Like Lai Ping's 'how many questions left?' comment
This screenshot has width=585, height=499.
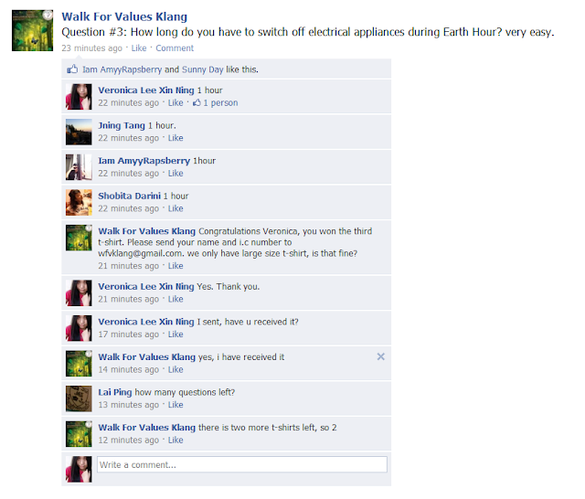[175, 405]
